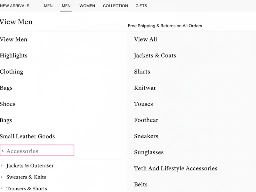Open Teth And Lifestyle Accessories
Screen dimensions: 256x192
tap(175, 168)
